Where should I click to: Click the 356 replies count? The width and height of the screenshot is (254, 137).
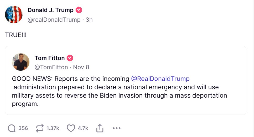pyautogui.click(x=23, y=128)
